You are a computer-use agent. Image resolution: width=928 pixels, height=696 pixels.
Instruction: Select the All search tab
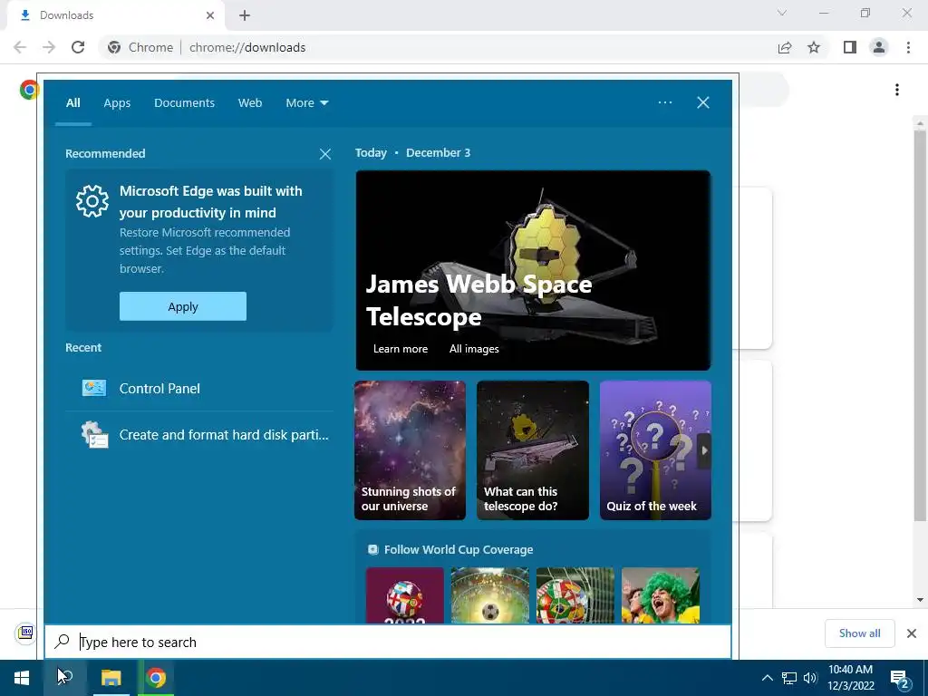[x=72, y=103]
